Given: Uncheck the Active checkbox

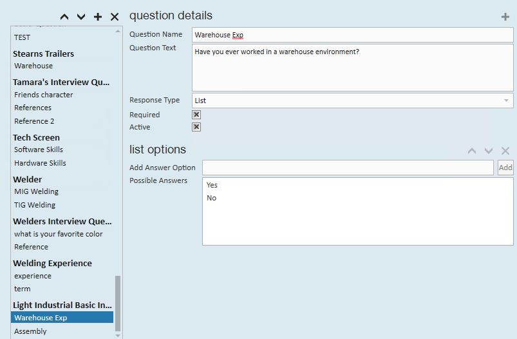Looking at the screenshot, I should pyautogui.click(x=197, y=127).
